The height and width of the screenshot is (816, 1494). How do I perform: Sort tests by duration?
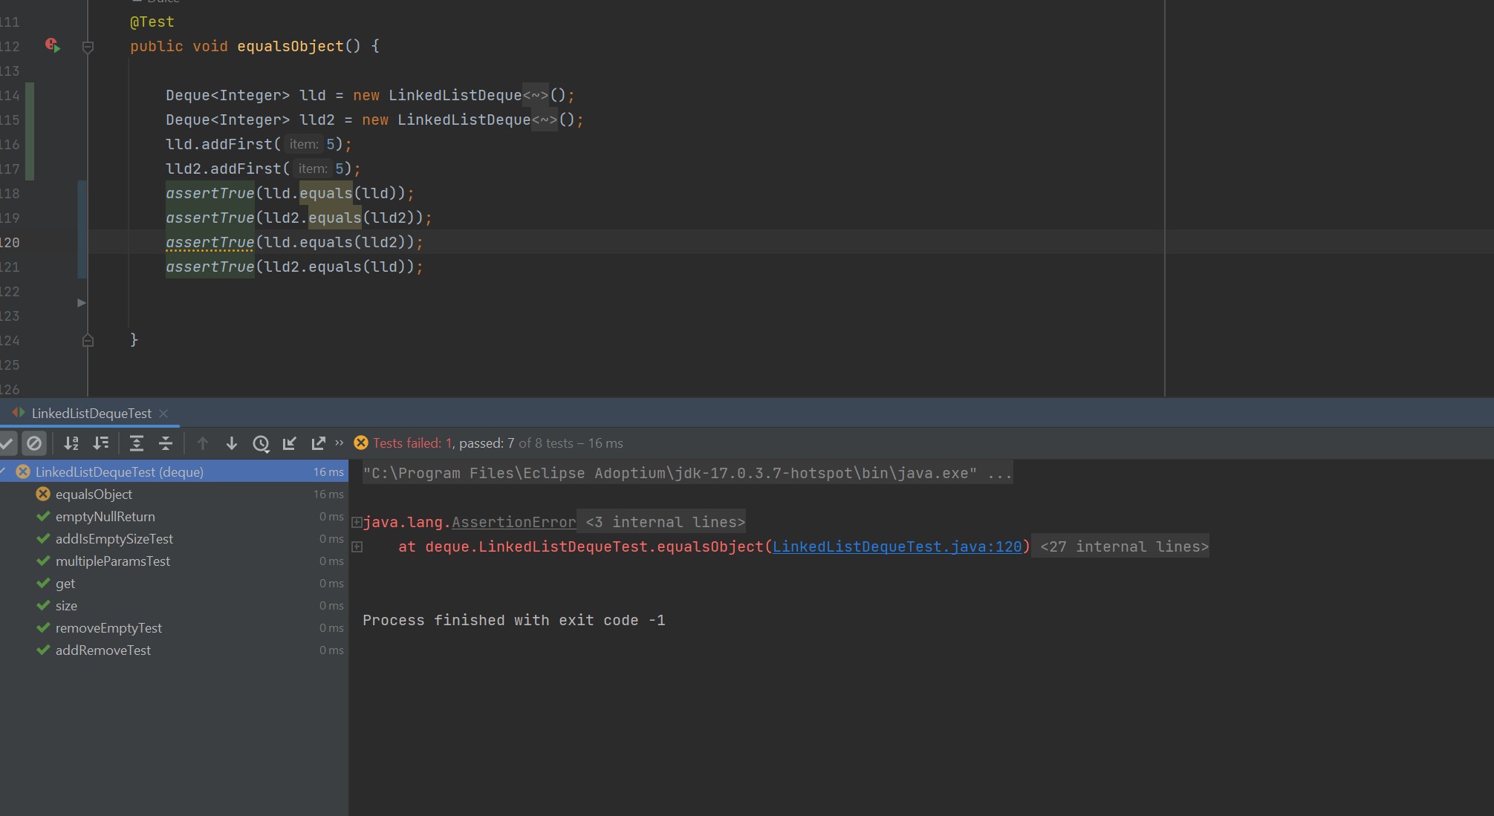(x=101, y=443)
